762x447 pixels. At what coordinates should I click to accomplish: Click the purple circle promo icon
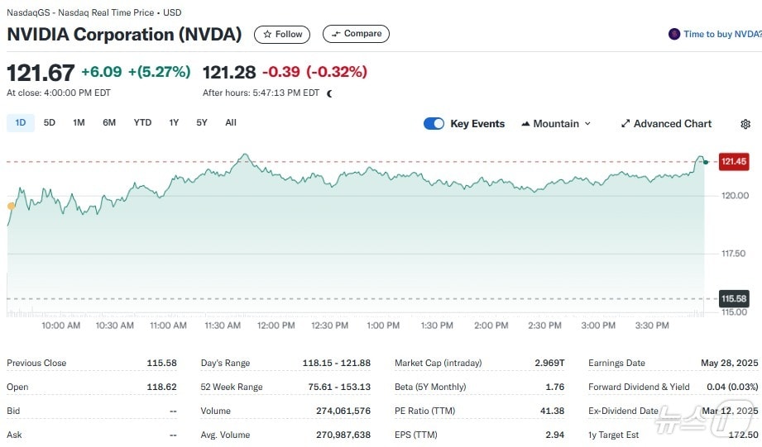[x=674, y=34]
